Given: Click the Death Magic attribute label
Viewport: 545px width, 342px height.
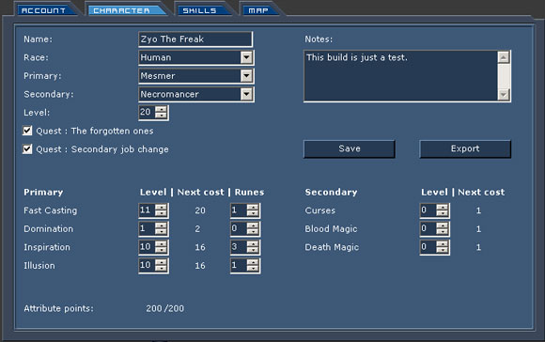Looking at the screenshot, I should coord(332,247).
